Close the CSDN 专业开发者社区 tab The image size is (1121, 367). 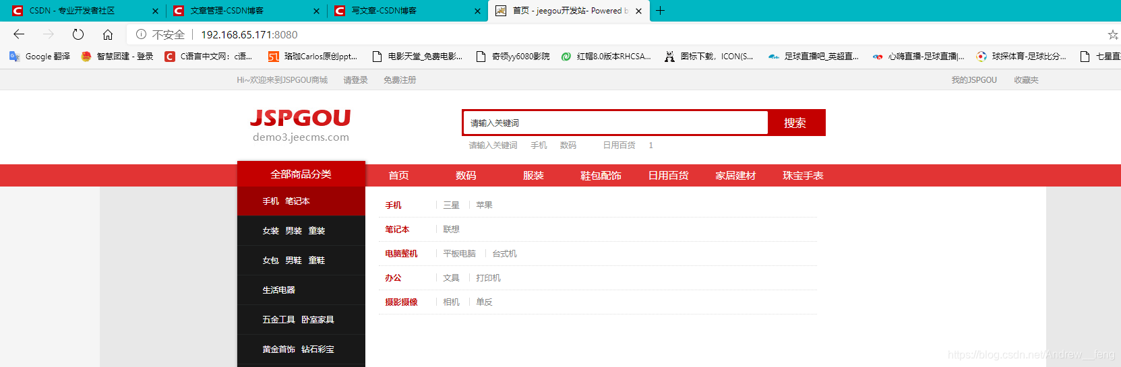tap(155, 11)
